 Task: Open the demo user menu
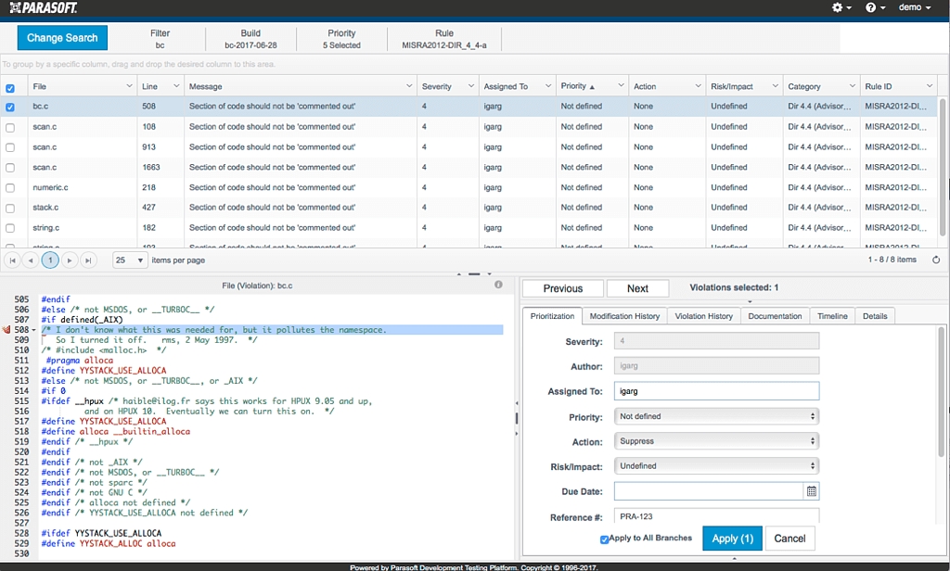(x=914, y=7)
